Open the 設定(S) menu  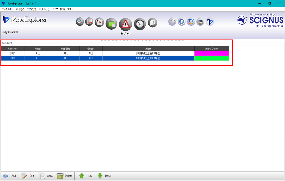(x=32, y=9)
